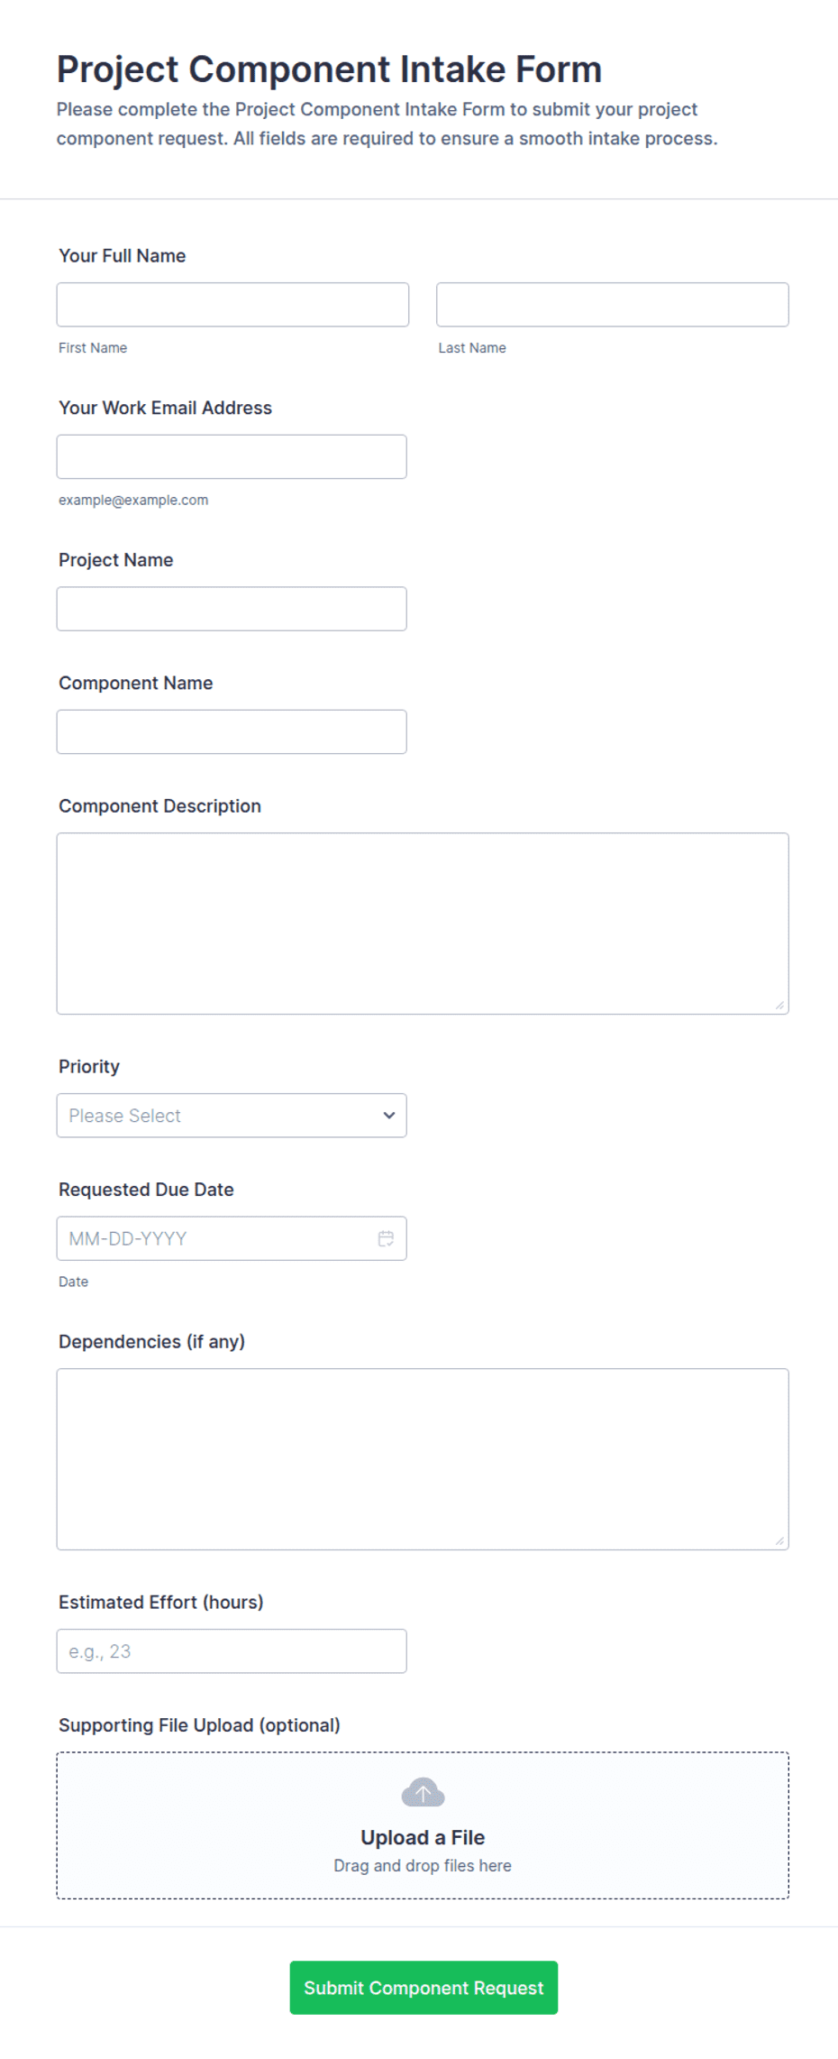Image resolution: width=838 pixels, height=2059 pixels.
Task: Click the Dependencies text area
Action: coord(423,1459)
